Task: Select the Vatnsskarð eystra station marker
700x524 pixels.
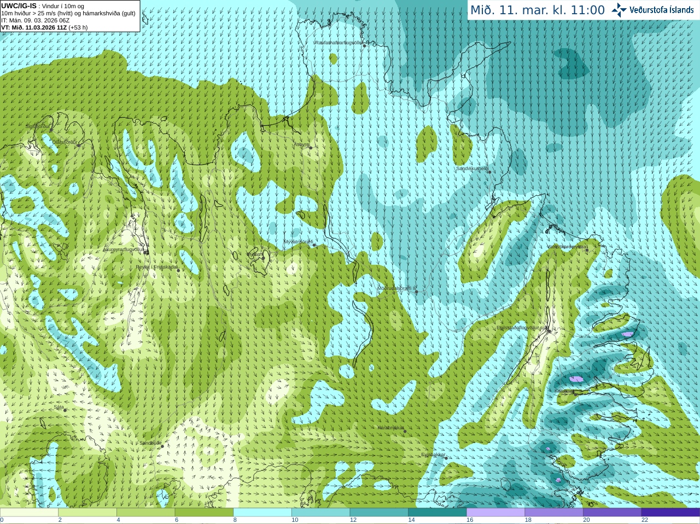Action: [587, 250]
